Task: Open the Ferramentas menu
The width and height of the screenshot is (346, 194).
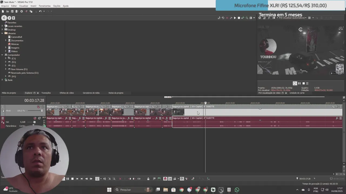Action: point(45,6)
